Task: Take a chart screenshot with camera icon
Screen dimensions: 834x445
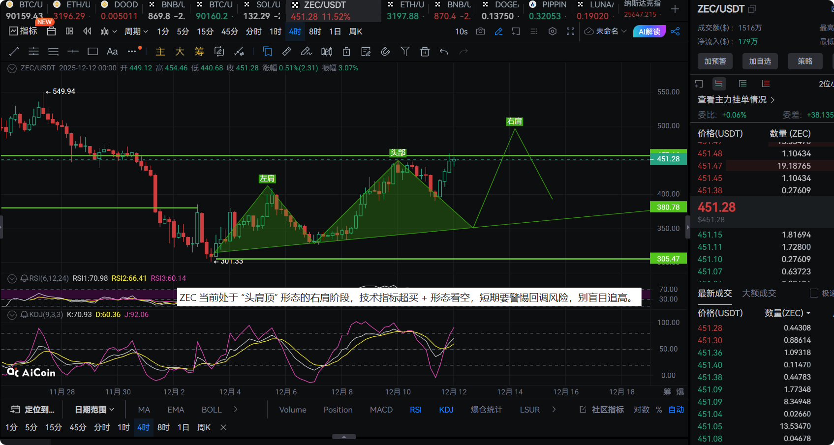Action: tap(481, 31)
